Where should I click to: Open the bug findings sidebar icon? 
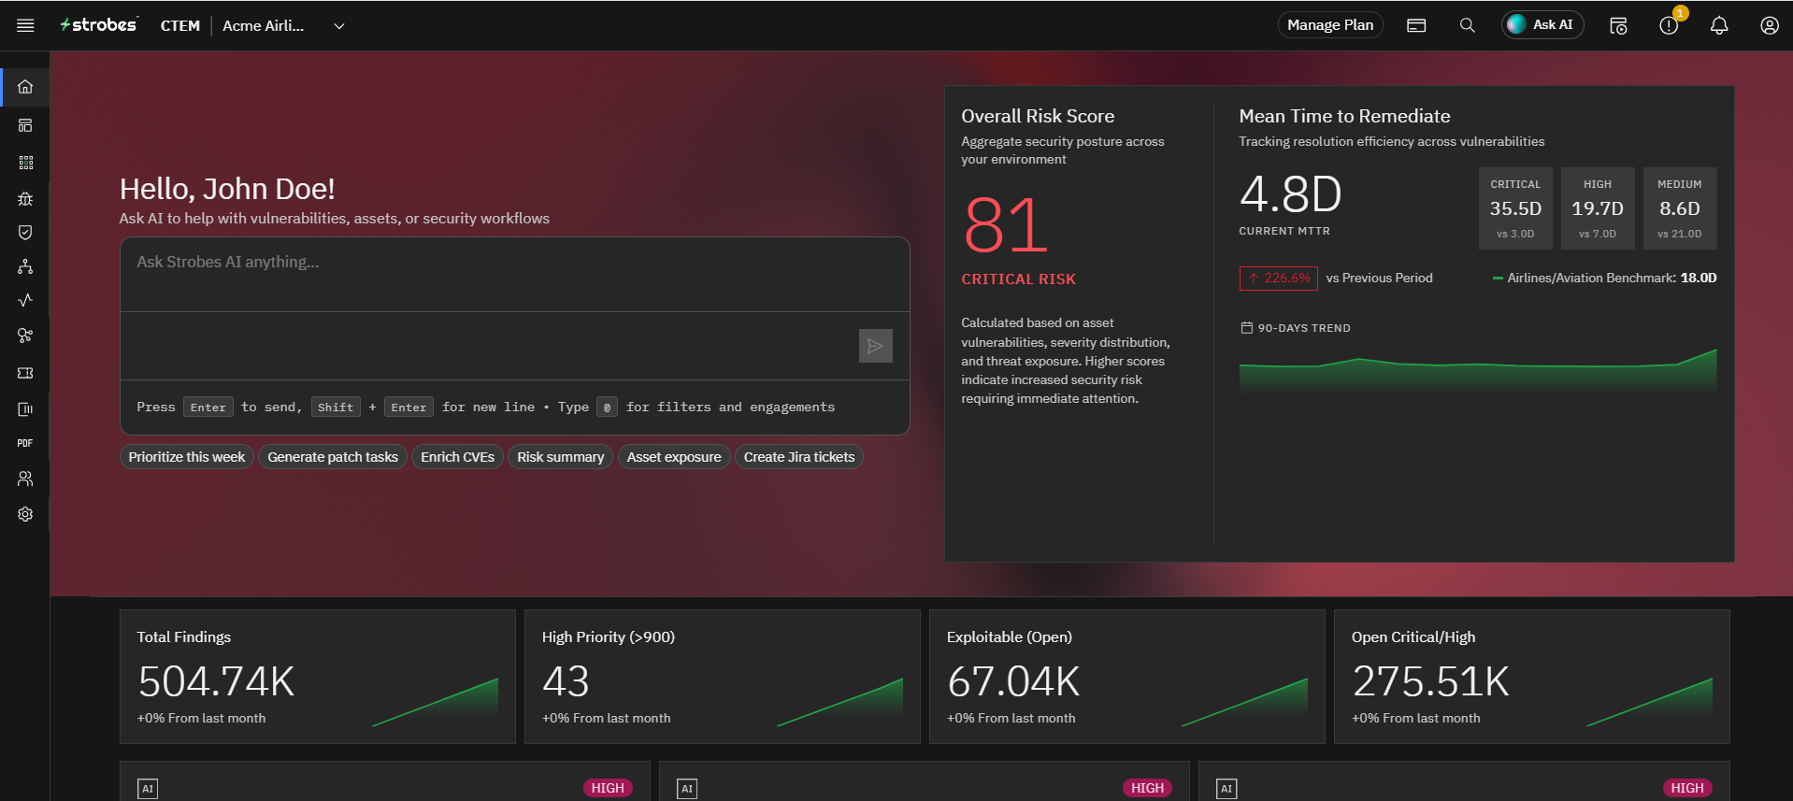tap(25, 198)
